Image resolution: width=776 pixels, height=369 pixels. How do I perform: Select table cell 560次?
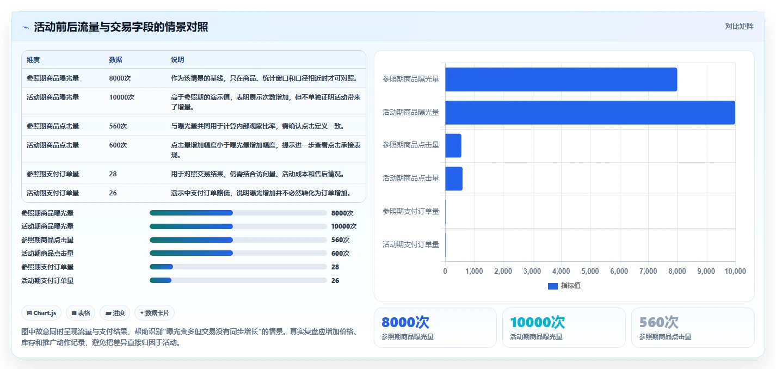(118, 126)
